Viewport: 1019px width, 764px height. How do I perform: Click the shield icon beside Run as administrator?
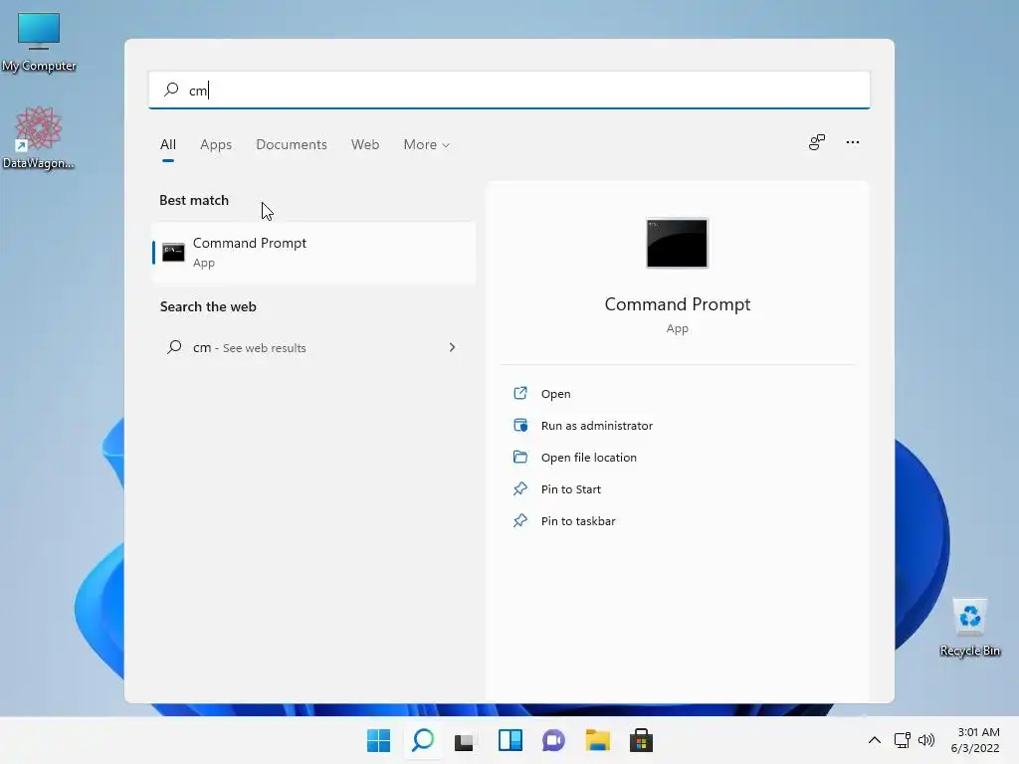pyautogui.click(x=519, y=425)
